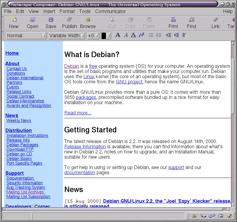
Task: Click the Getting Started heading text
Action: (90, 130)
